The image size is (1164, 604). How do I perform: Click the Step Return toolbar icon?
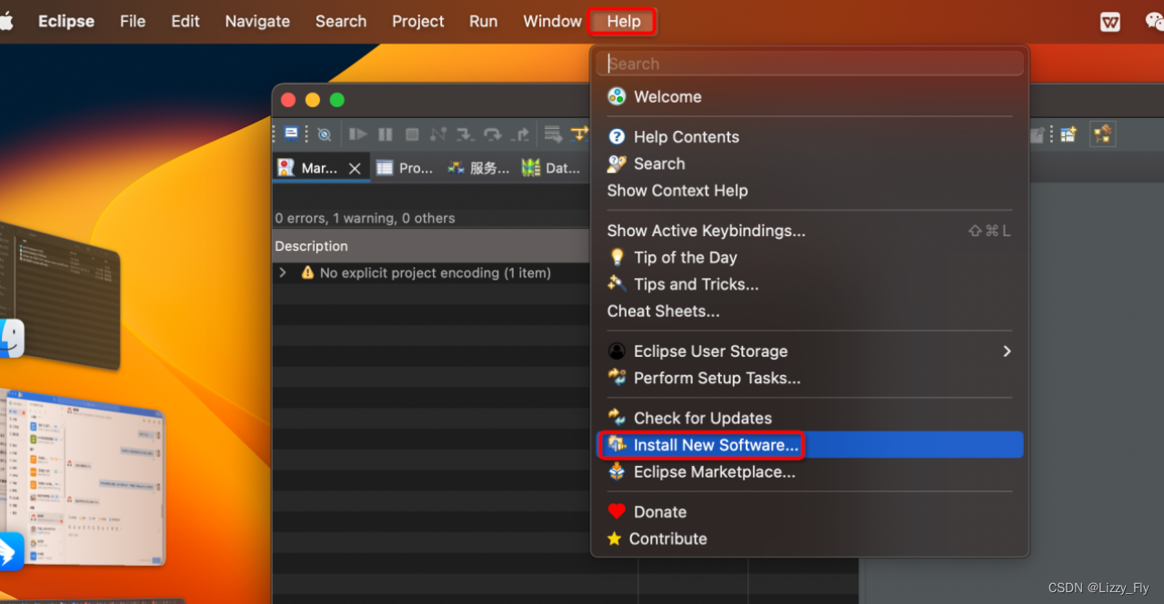point(520,134)
